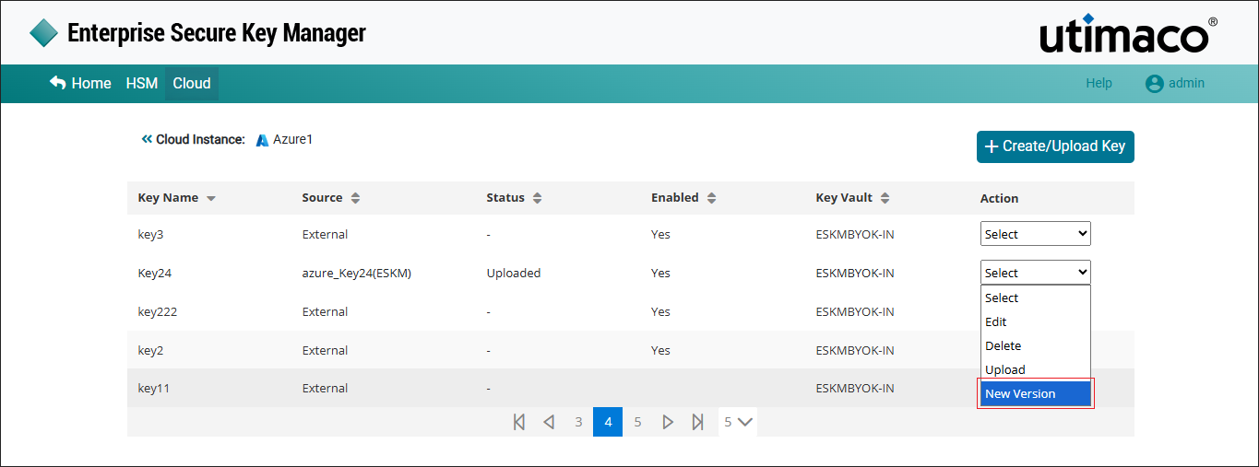Click the Key Name column header
The width and height of the screenshot is (1259, 467).
[168, 198]
